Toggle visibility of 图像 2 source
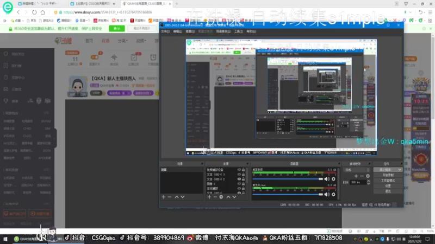 tap(239, 184)
